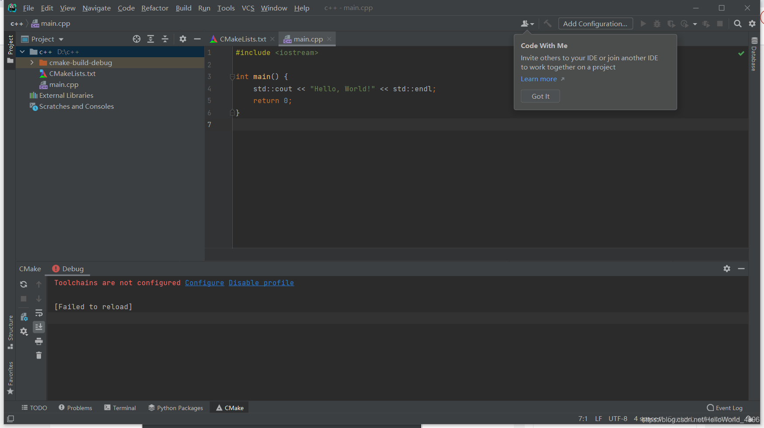Click the Locate/Select Opened File target icon
Image resolution: width=764 pixels, height=428 pixels.
(137, 39)
